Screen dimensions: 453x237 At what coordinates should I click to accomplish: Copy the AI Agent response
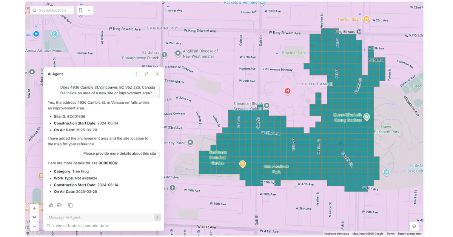70,205
